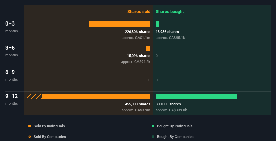
Task: Click the hatched Sold By Companies legend icon
Action: tap(30, 137)
